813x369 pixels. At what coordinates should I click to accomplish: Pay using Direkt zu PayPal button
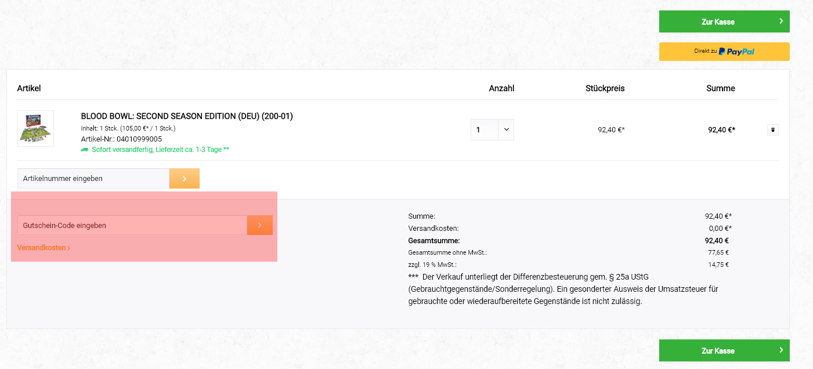(x=724, y=52)
